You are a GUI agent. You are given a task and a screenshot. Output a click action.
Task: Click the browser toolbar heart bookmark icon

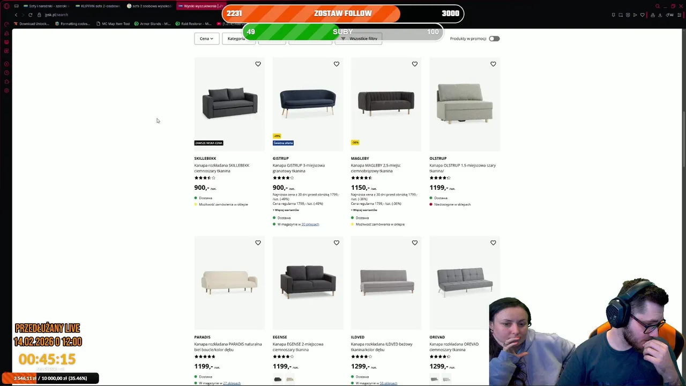[642, 15]
